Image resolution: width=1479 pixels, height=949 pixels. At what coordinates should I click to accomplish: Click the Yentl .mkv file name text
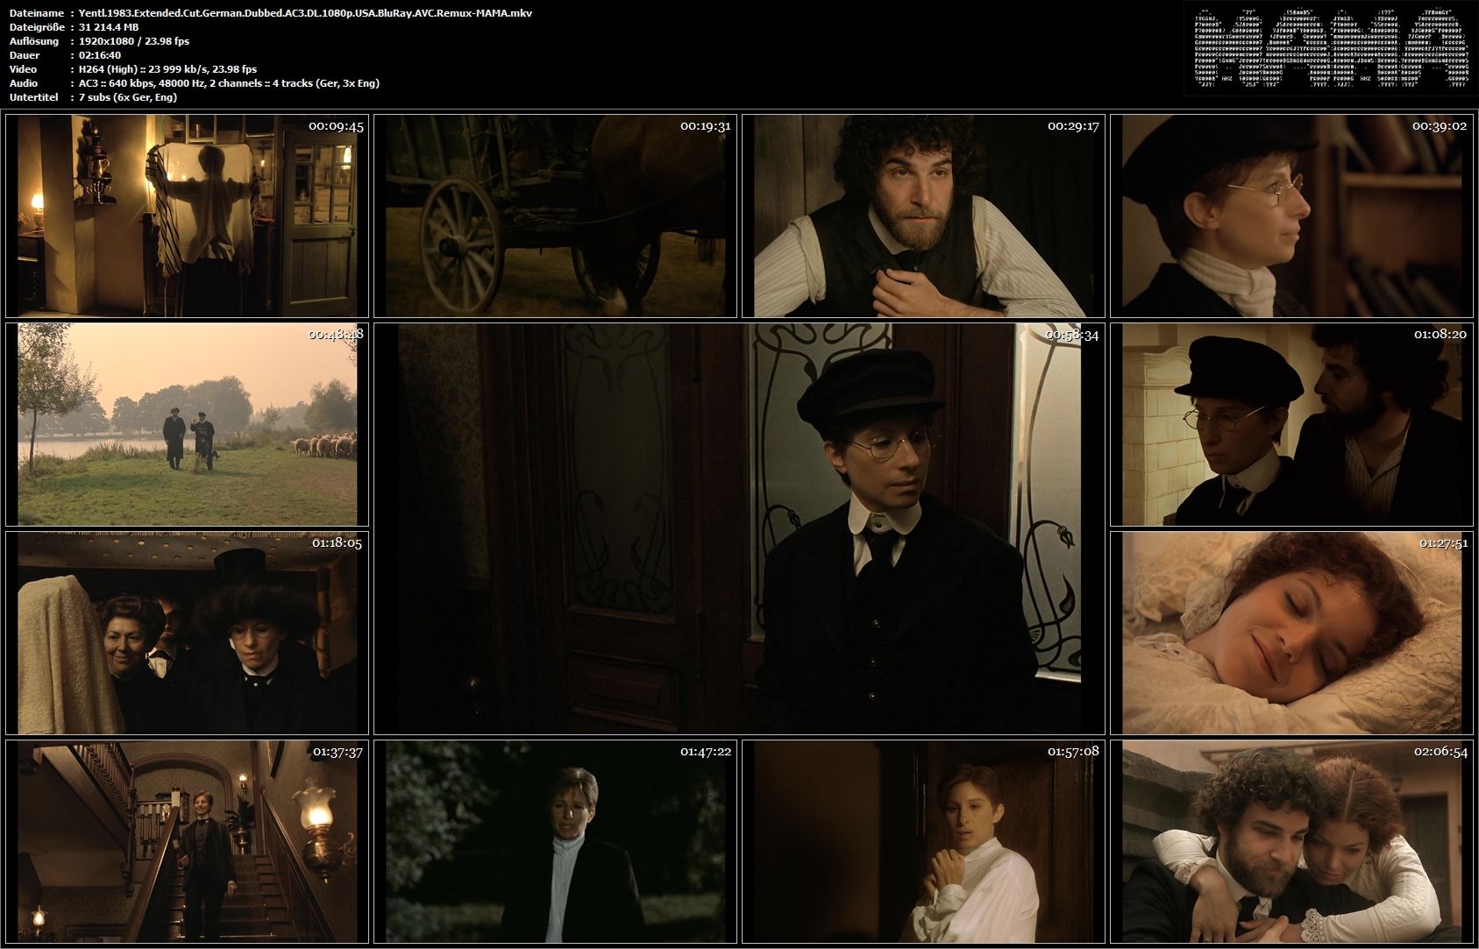[305, 13]
